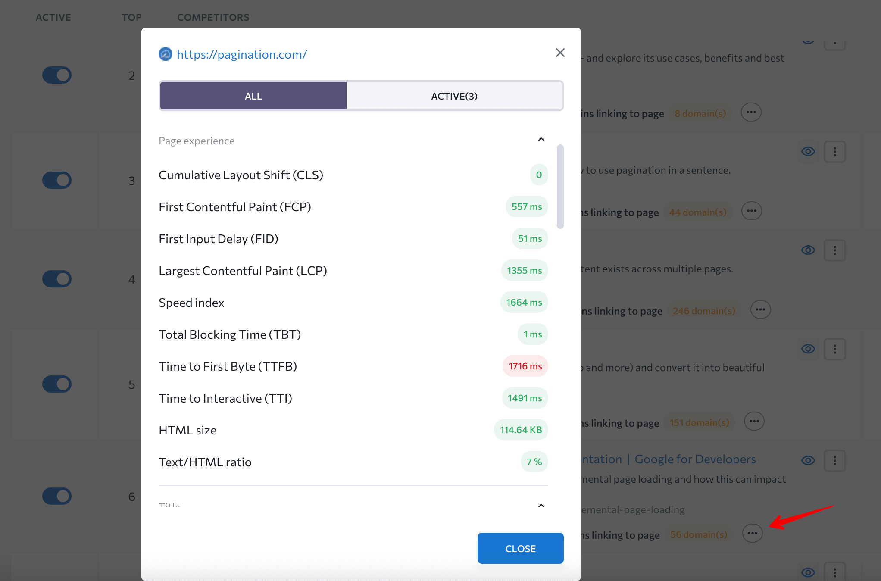Open the ellipsis menu next to 56 domain(s)
881x581 pixels.
click(753, 533)
